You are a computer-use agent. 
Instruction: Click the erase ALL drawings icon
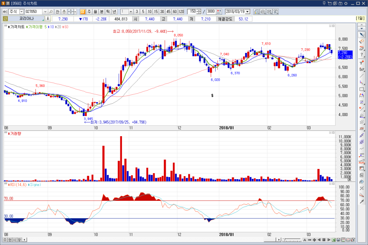tap(362, 48)
